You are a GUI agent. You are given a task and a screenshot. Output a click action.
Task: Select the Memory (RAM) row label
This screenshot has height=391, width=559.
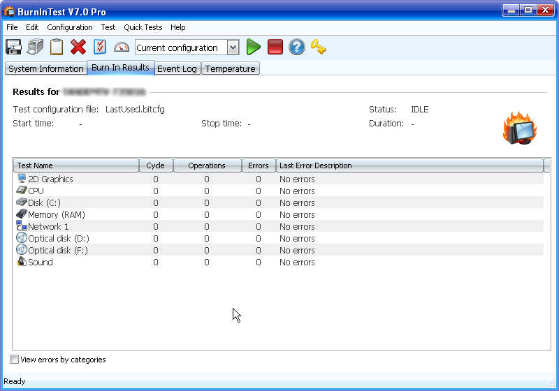tap(57, 215)
